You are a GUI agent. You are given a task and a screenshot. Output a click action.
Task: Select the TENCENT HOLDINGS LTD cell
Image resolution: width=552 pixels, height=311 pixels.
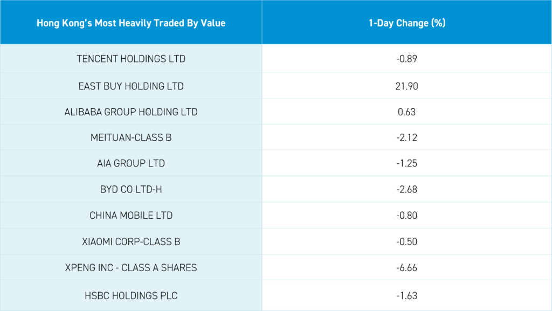click(131, 59)
